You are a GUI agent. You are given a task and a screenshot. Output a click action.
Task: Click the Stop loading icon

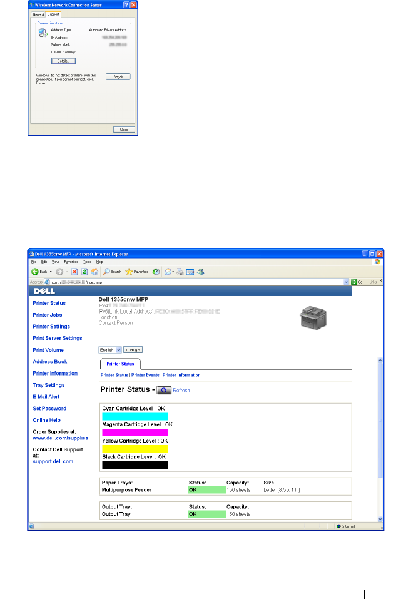[74, 272]
